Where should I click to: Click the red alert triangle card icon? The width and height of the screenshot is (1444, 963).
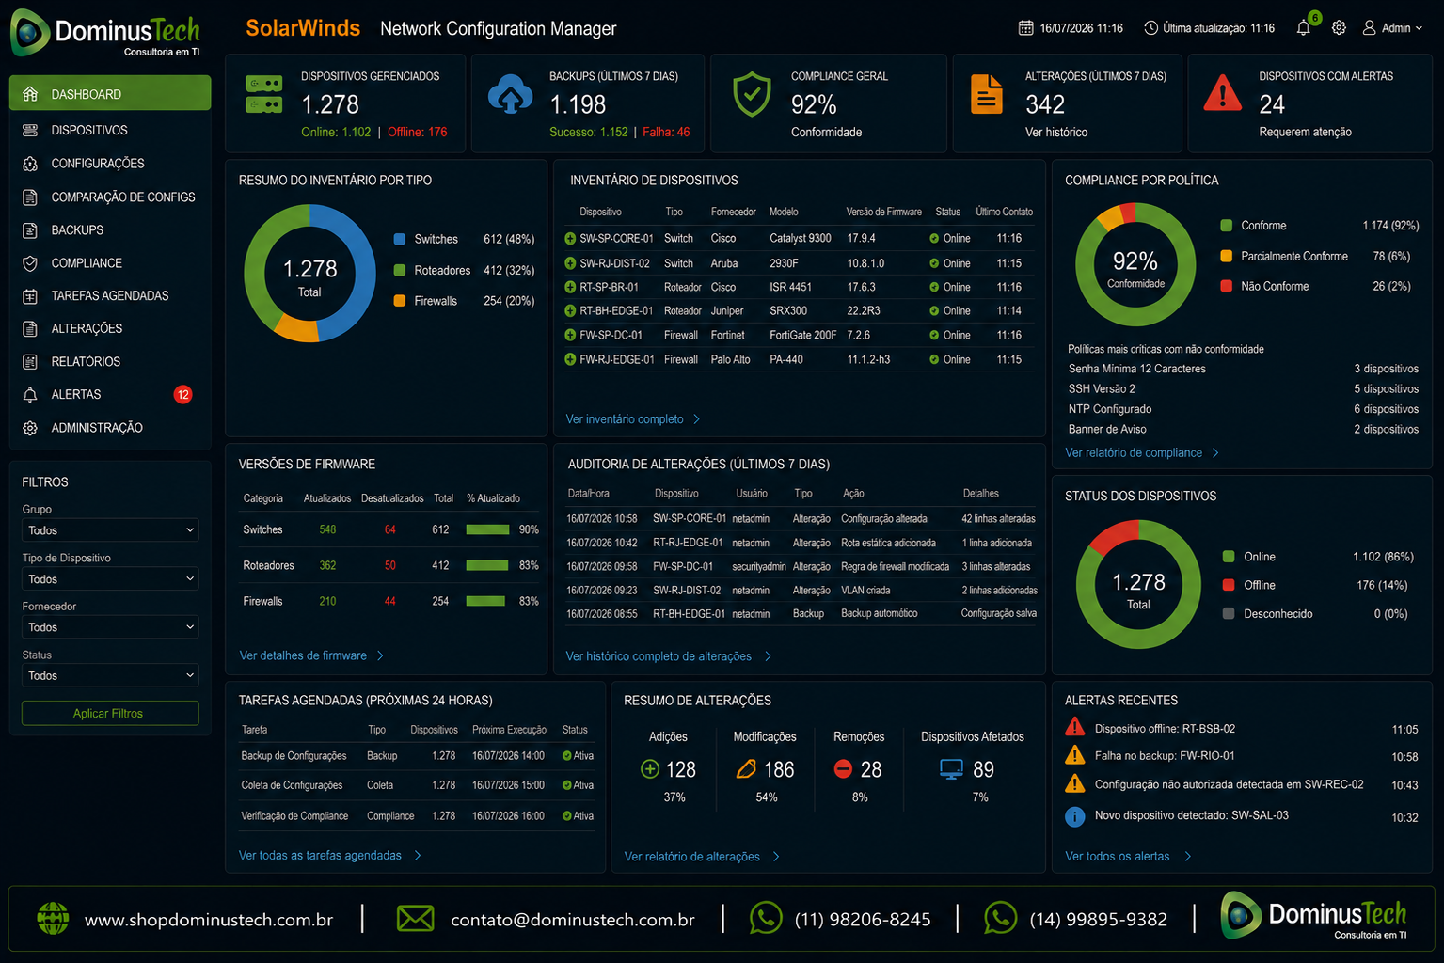(1223, 93)
